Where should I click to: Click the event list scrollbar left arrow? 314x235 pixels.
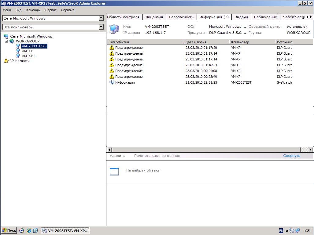[x=109, y=150]
